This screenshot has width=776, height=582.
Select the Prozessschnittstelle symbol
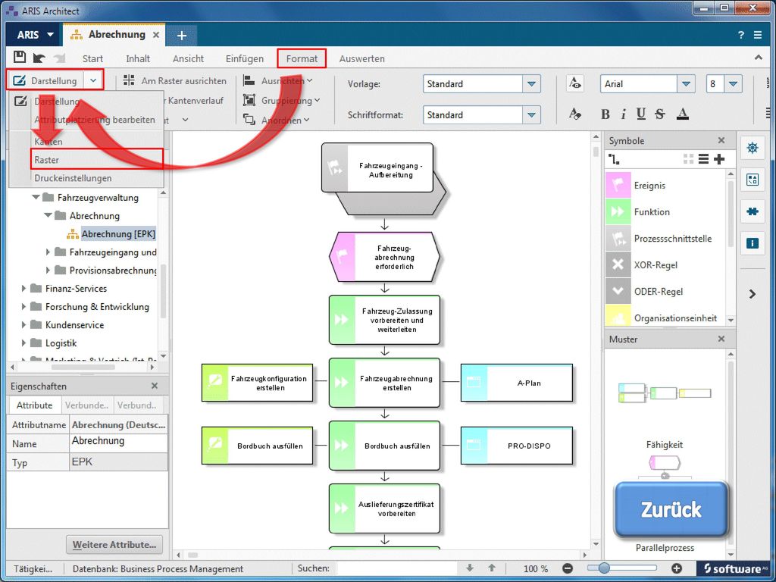click(665, 239)
